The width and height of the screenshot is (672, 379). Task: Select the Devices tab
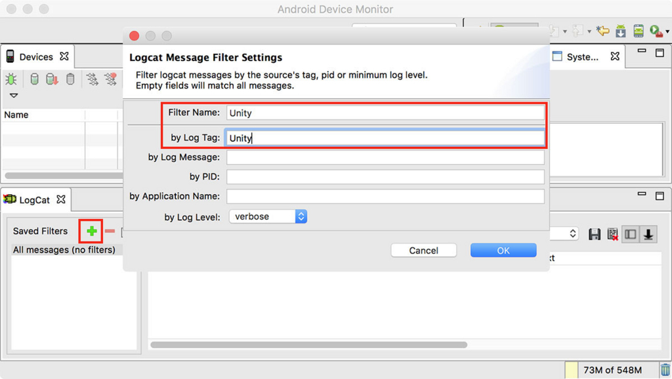[x=36, y=57]
